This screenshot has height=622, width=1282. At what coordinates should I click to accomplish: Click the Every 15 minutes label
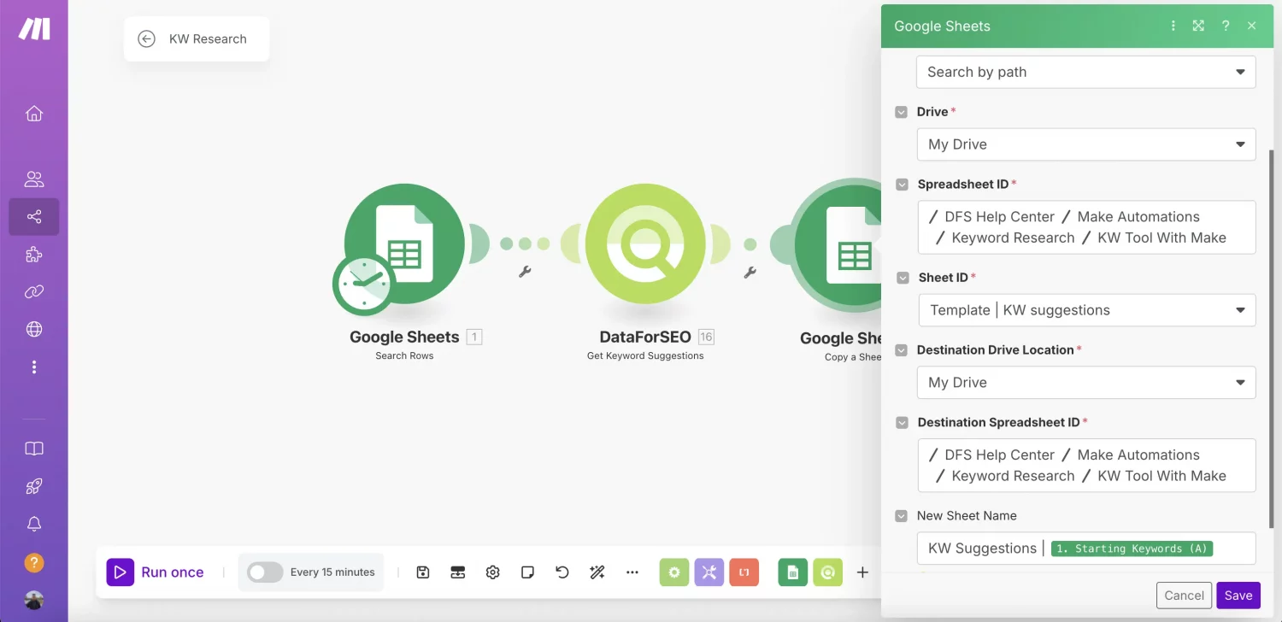(332, 572)
